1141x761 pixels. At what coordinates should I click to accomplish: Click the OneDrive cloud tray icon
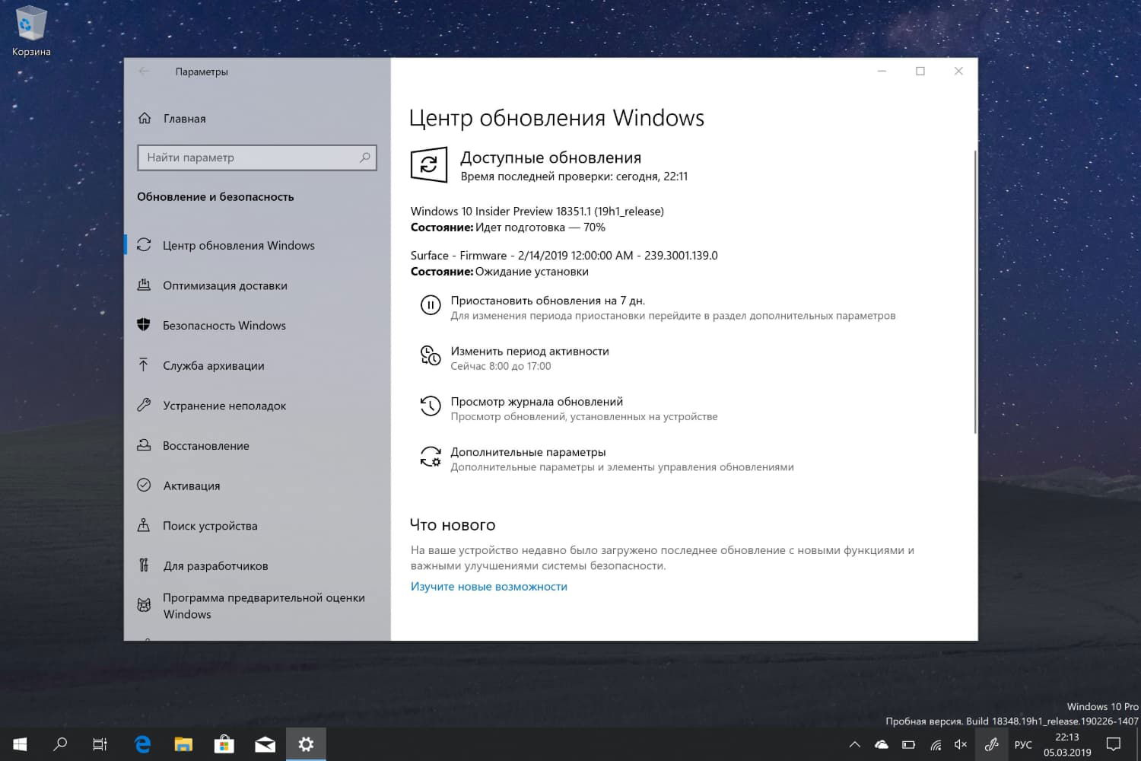pos(881,744)
